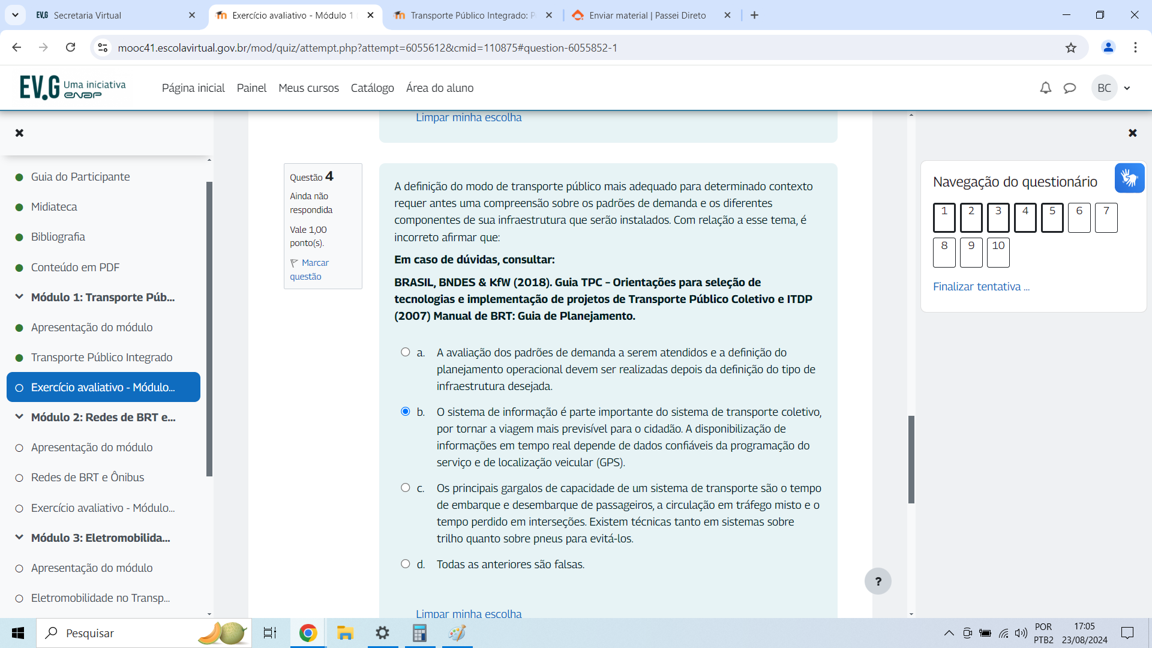Jump to question 7 in the quiz navigation
This screenshot has width=1152, height=648.
[1106, 218]
